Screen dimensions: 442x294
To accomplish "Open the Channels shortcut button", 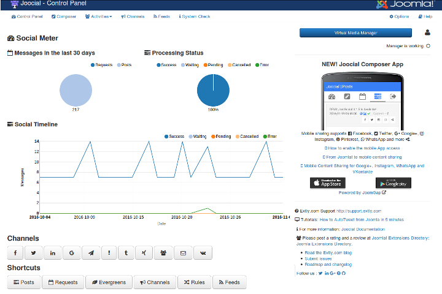I will (x=155, y=282).
